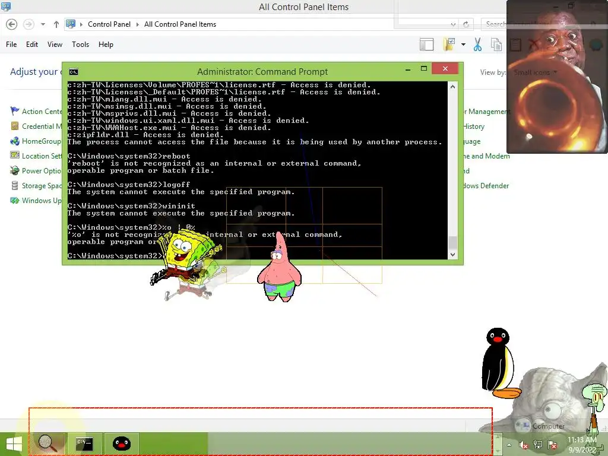The height and width of the screenshot is (456, 608).
Task: Expand the folder options toolbar dropdown arrow
Action: (463, 45)
